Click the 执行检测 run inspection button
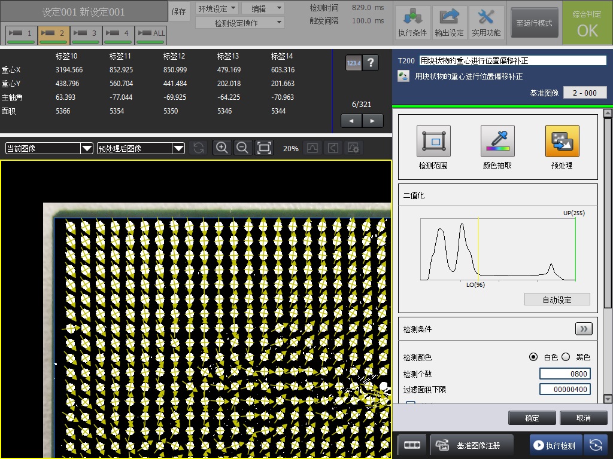 [554, 445]
